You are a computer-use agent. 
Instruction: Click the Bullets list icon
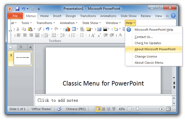coord(82,35)
